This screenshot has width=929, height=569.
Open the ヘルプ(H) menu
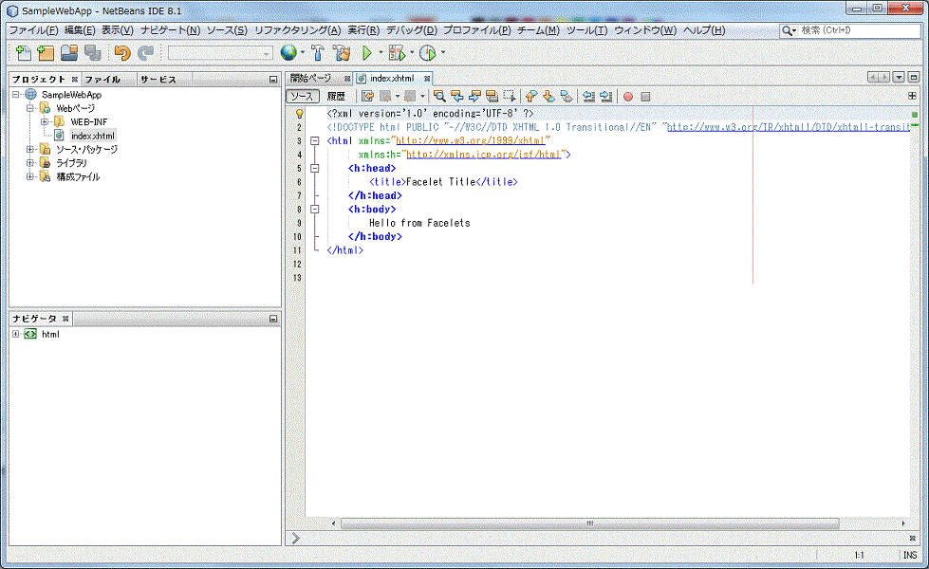pyautogui.click(x=704, y=30)
